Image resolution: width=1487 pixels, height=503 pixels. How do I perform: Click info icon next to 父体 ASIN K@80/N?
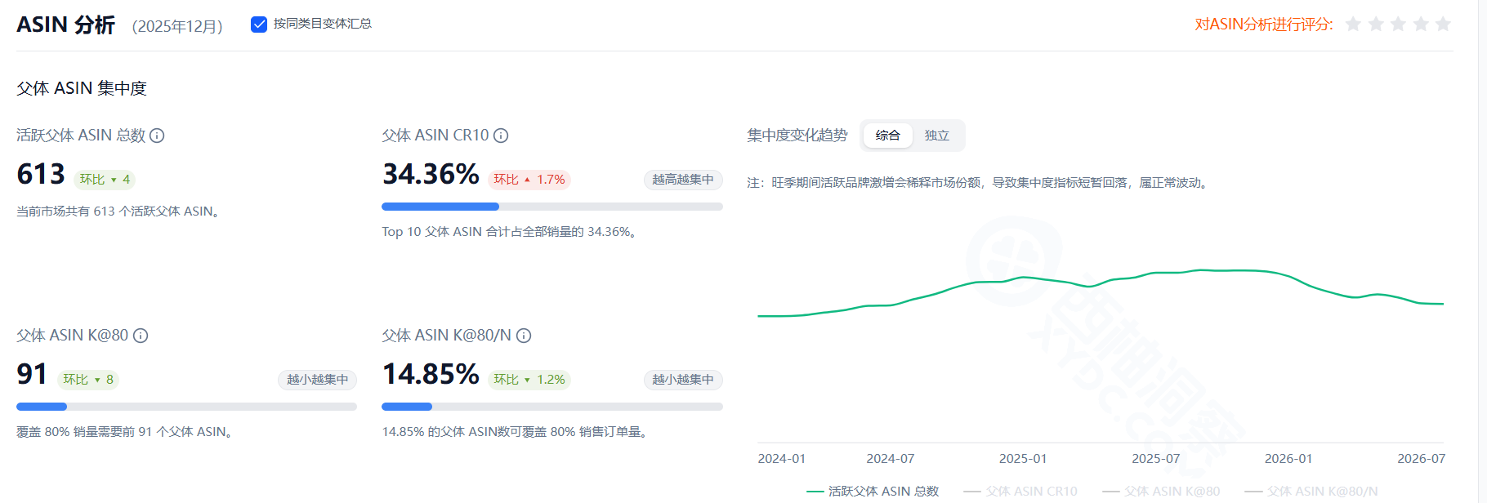point(524,336)
